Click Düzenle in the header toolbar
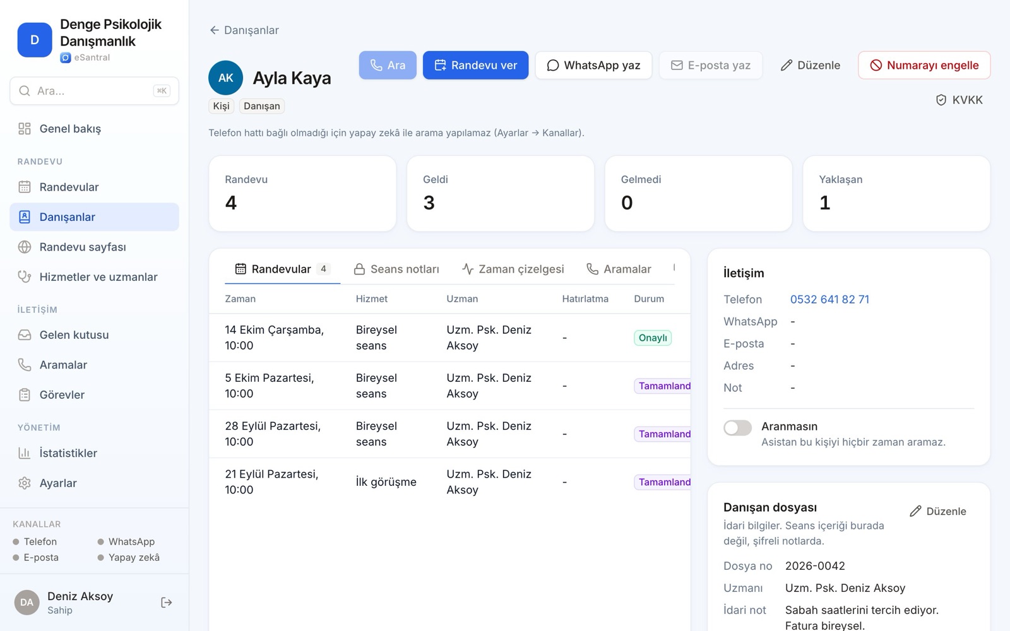The image size is (1010, 631). [x=811, y=65]
